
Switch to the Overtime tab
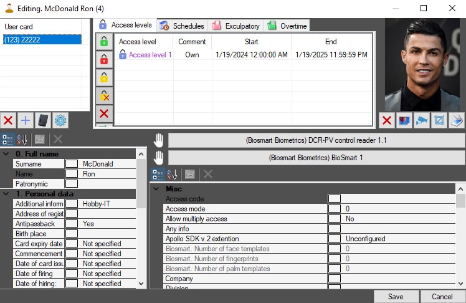click(287, 26)
